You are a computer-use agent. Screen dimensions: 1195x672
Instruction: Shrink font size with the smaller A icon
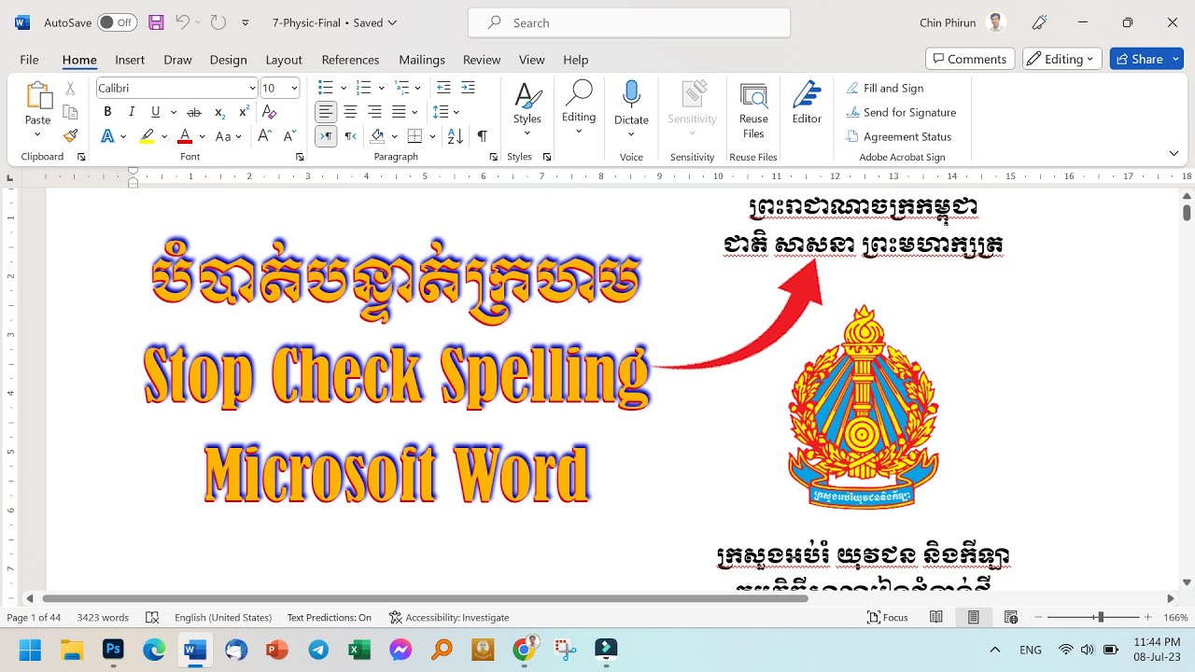tap(289, 136)
